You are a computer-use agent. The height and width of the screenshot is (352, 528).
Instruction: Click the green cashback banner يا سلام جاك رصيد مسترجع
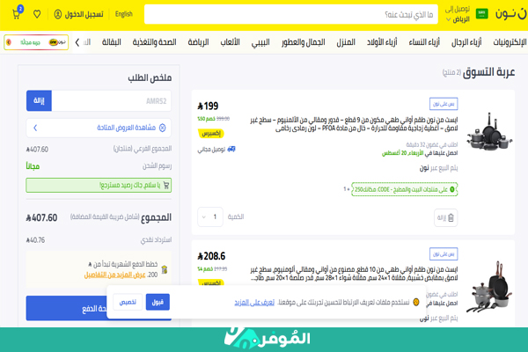coord(99,186)
